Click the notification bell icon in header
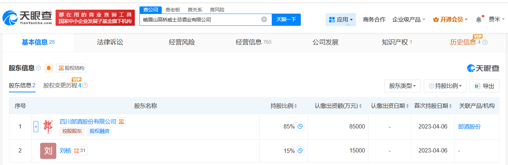 tap(479, 20)
